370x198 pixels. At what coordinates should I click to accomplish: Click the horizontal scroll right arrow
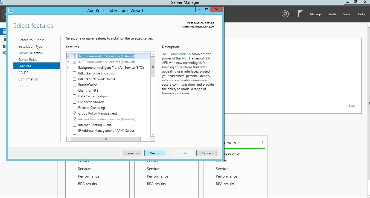(148, 139)
